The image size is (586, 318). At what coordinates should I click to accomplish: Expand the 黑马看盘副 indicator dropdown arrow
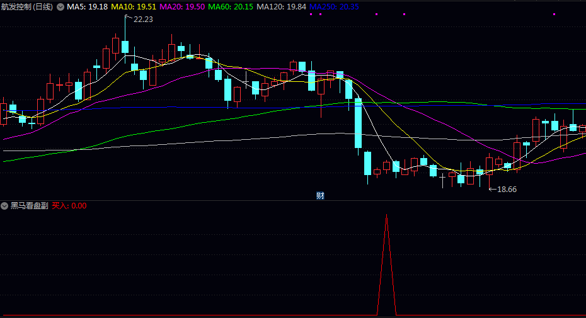pyautogui.click(x=5, y=206)
